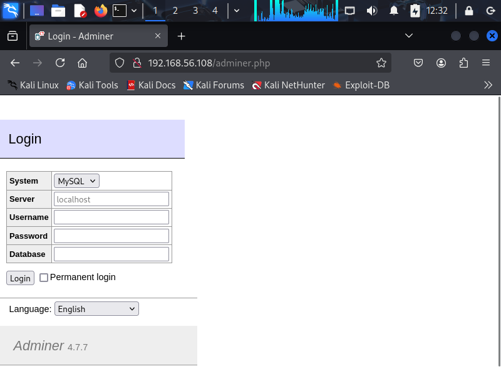Open the Kali system volume icon

[x=371, y=11]
